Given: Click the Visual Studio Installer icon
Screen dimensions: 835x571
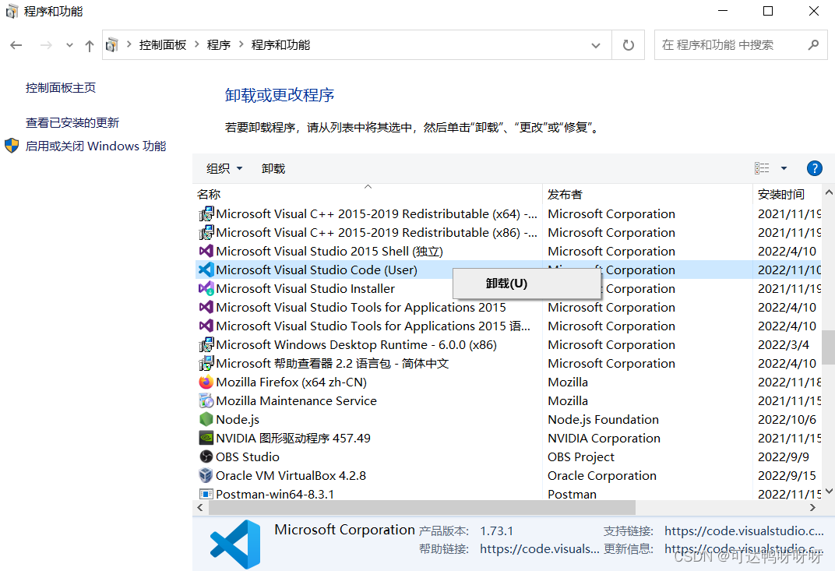Looking at the screenshot, I should 206,288.
